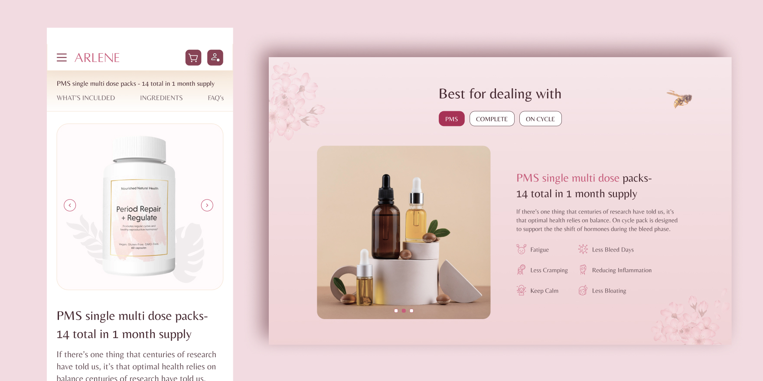Go to the previous product image

pyautogui.click(x=70, y=205)
